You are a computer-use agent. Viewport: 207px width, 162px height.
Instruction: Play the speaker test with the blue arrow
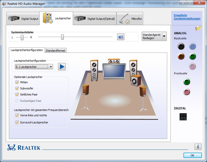click(x=62, y=67)
